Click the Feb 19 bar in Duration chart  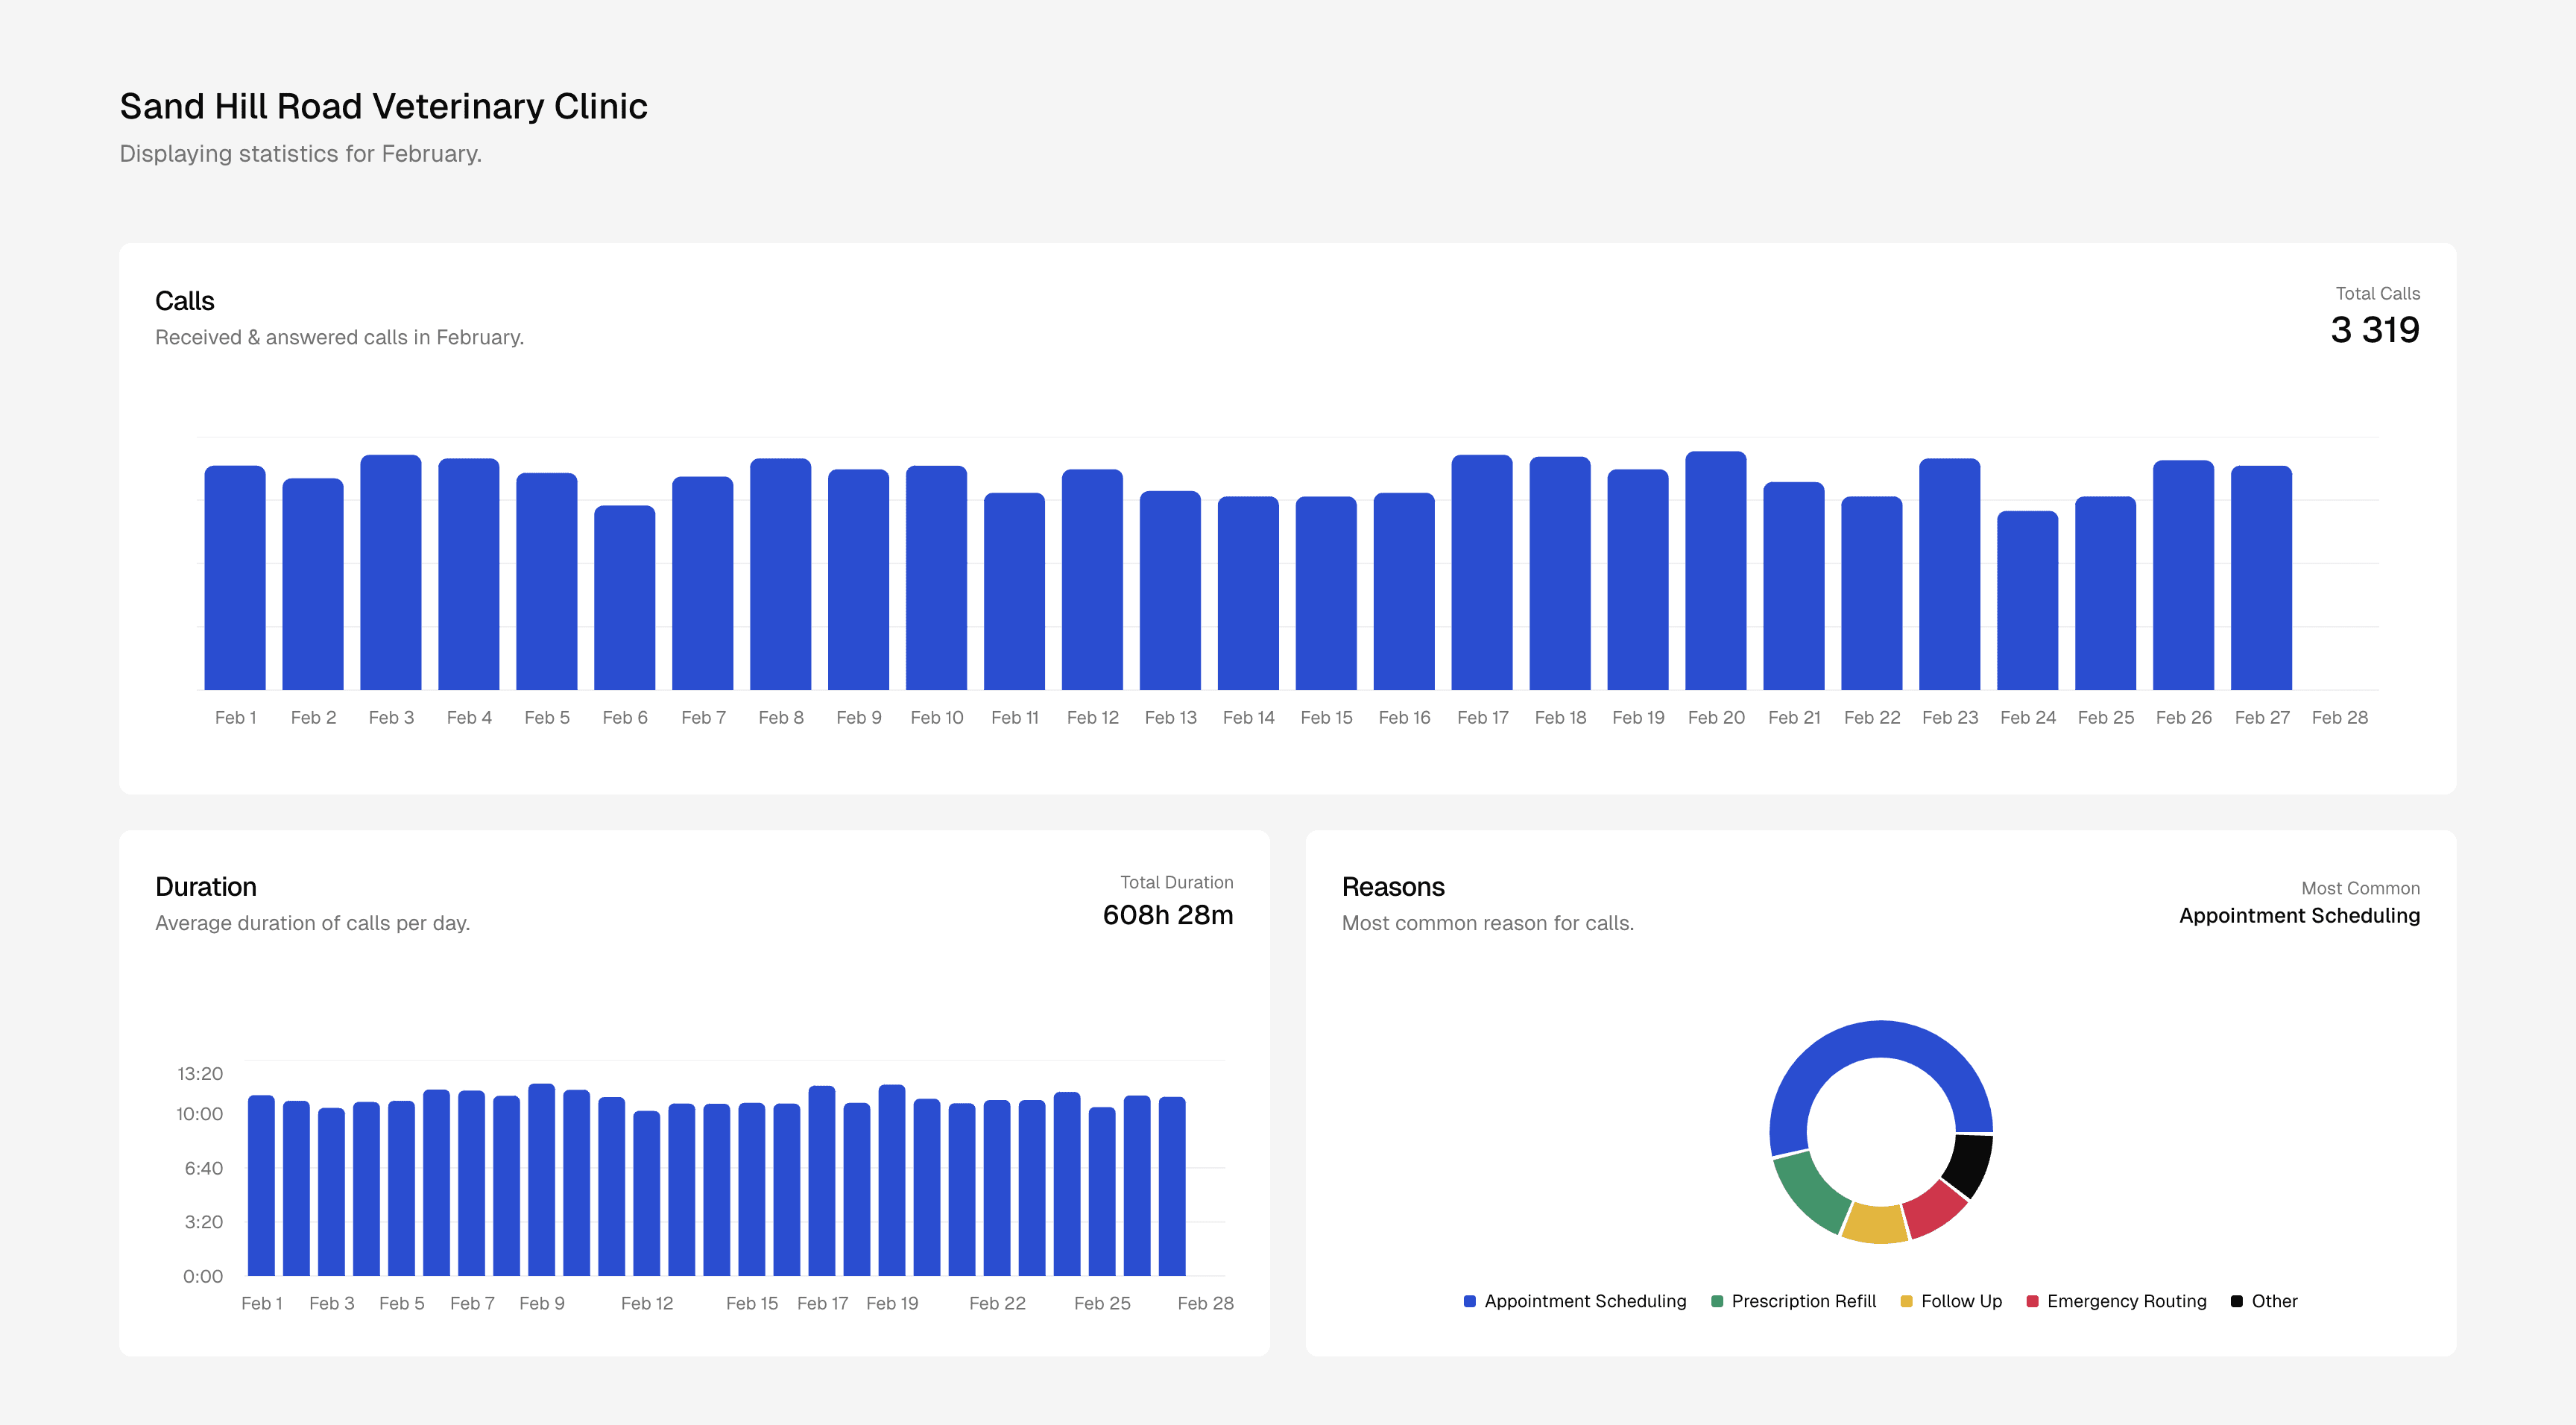click(892, 1180)
